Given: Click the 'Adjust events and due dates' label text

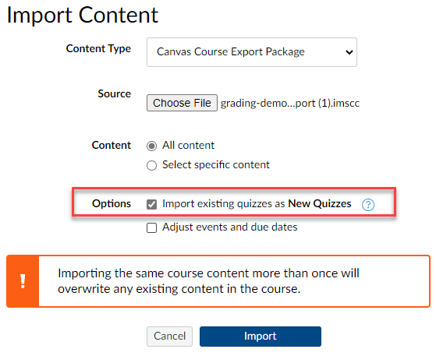Looking at the screenshot, I should (x=229, y=227).
